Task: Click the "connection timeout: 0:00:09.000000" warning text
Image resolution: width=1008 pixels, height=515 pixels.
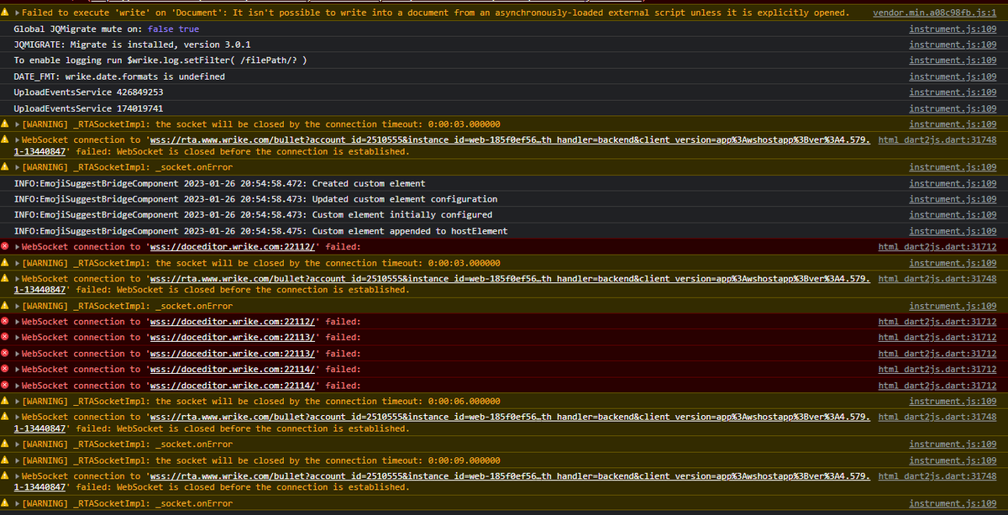Action: click(x=260, y=460)
